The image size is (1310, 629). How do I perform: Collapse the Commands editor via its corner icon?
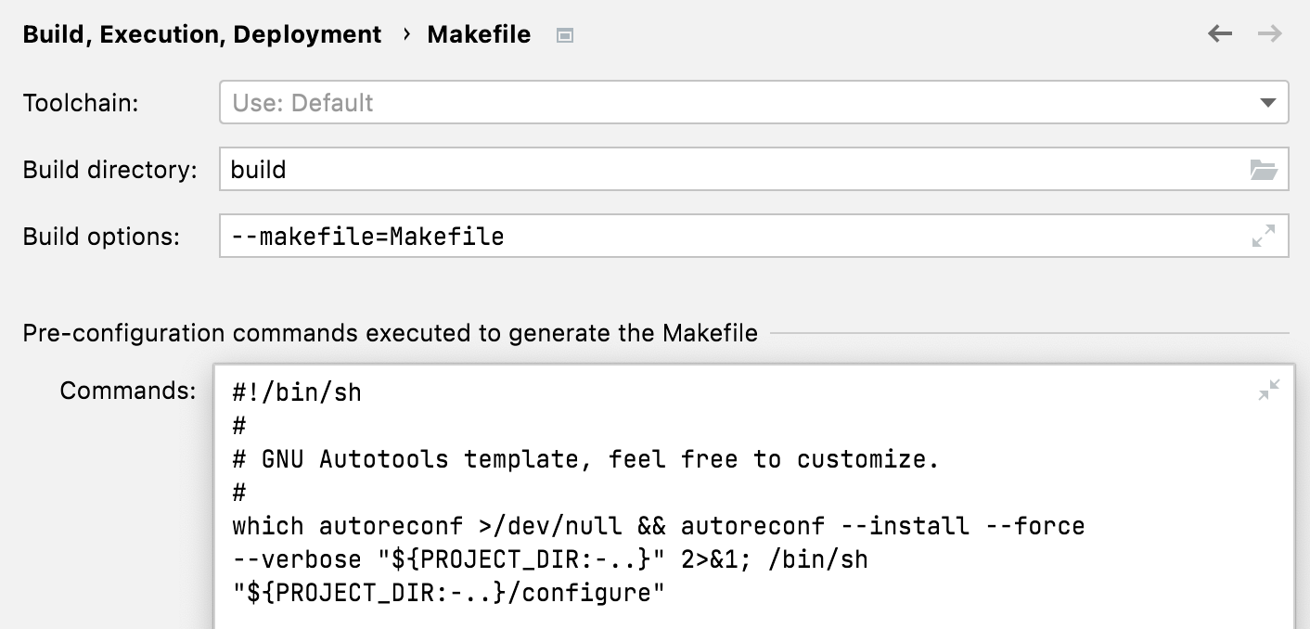[1270, 390]
